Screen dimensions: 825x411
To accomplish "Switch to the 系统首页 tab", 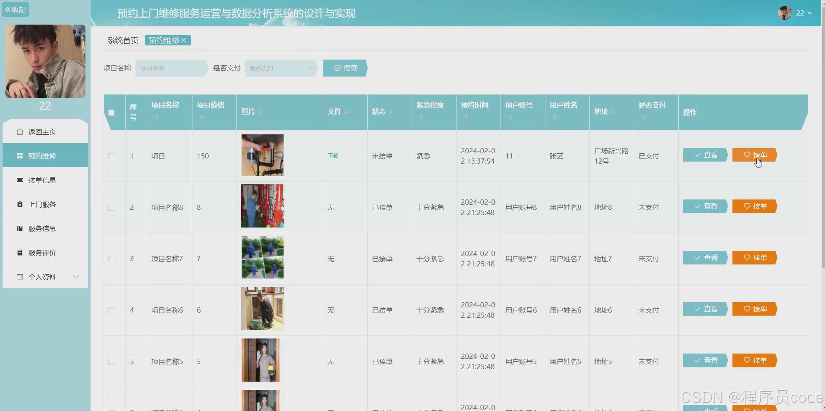I will click(123, 40).
